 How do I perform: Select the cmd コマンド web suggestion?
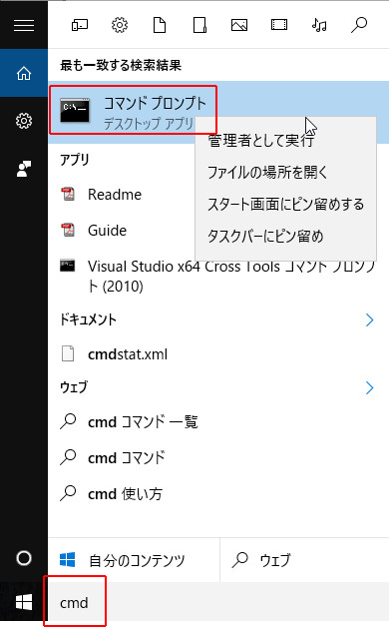[218, 458]
